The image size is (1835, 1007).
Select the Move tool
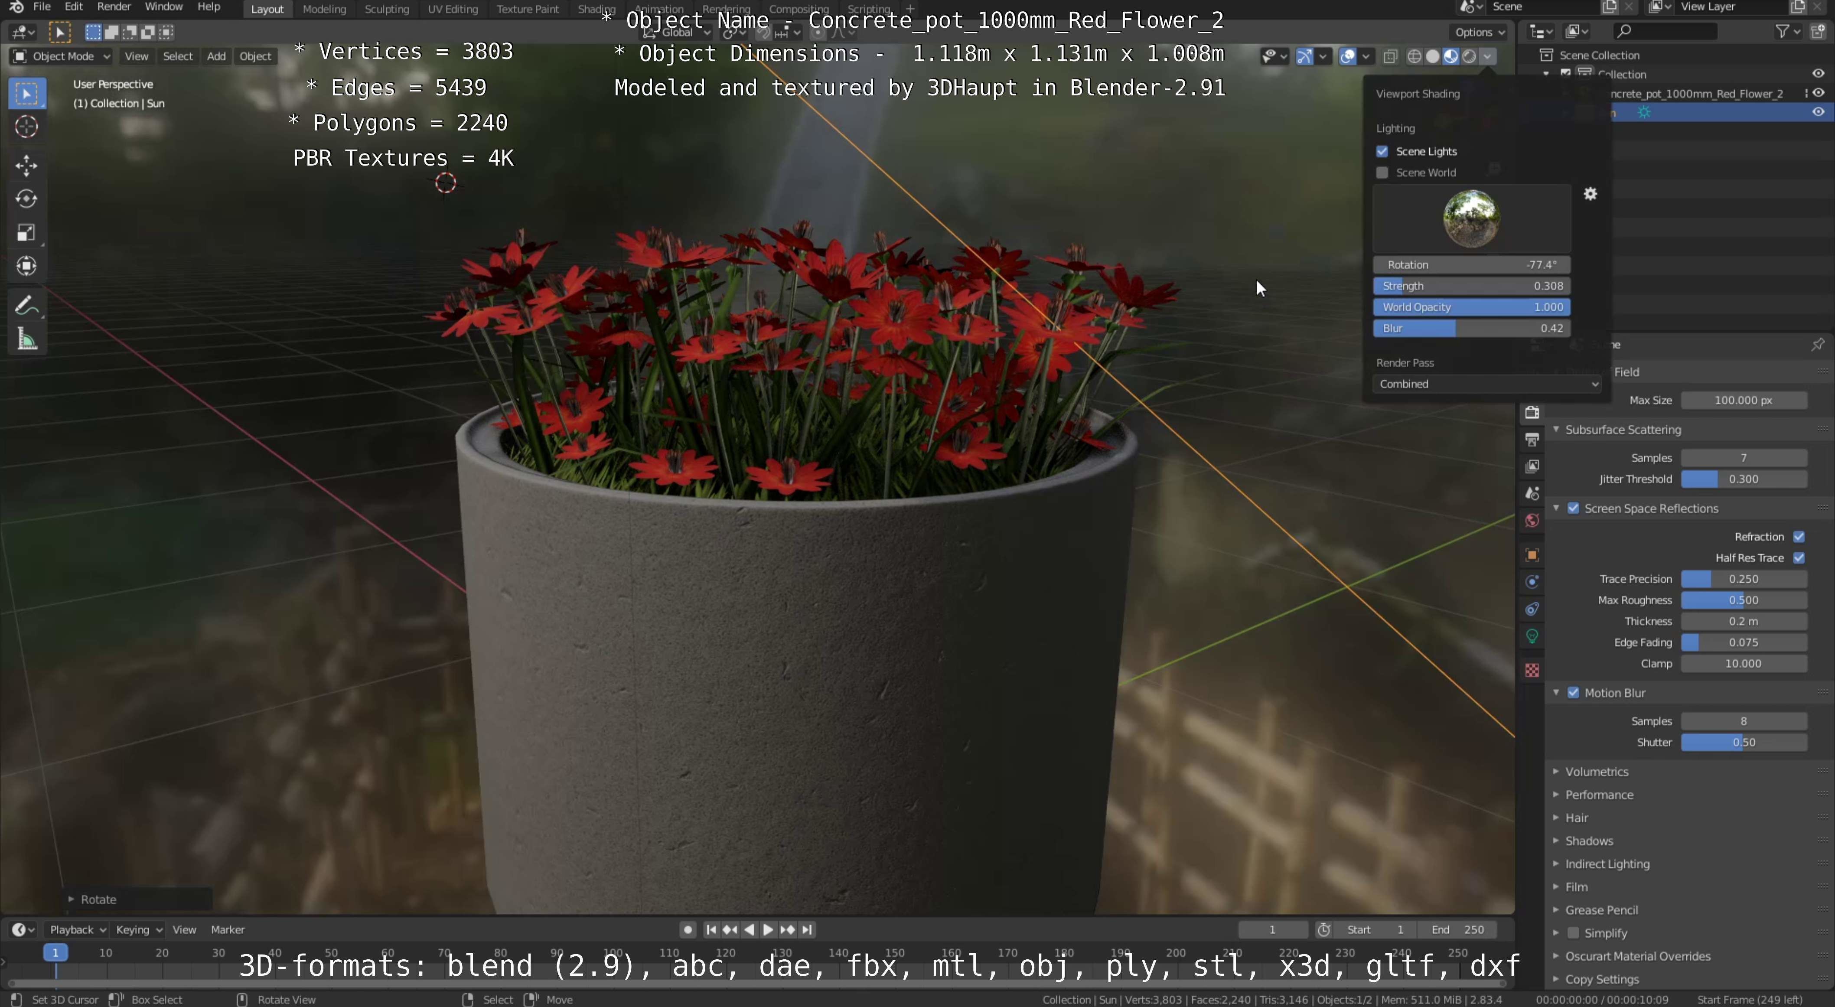point(27,165)
